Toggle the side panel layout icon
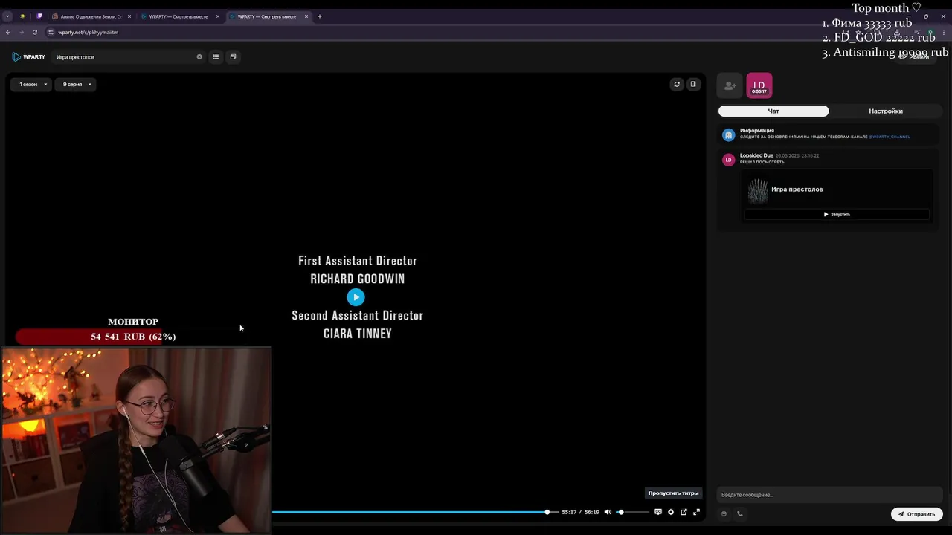This screenshot has height=535, width=952. coord(693,84)
